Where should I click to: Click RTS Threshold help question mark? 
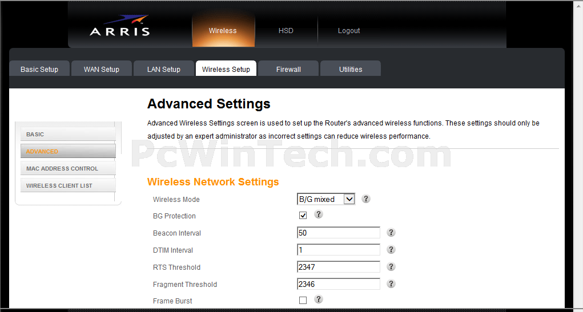coord(391,267)
